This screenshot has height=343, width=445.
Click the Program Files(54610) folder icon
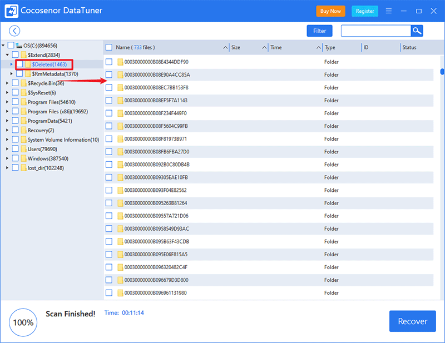(x=23, y=102)
